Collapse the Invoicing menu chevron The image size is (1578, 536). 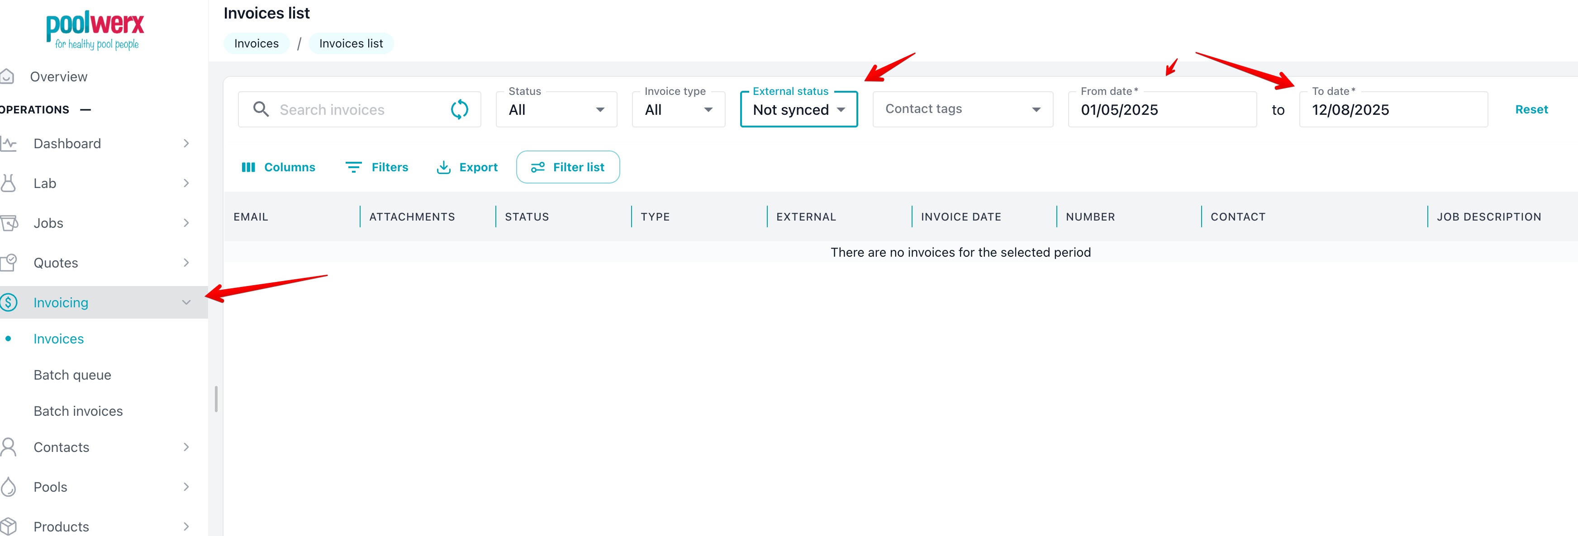point(186,302)
